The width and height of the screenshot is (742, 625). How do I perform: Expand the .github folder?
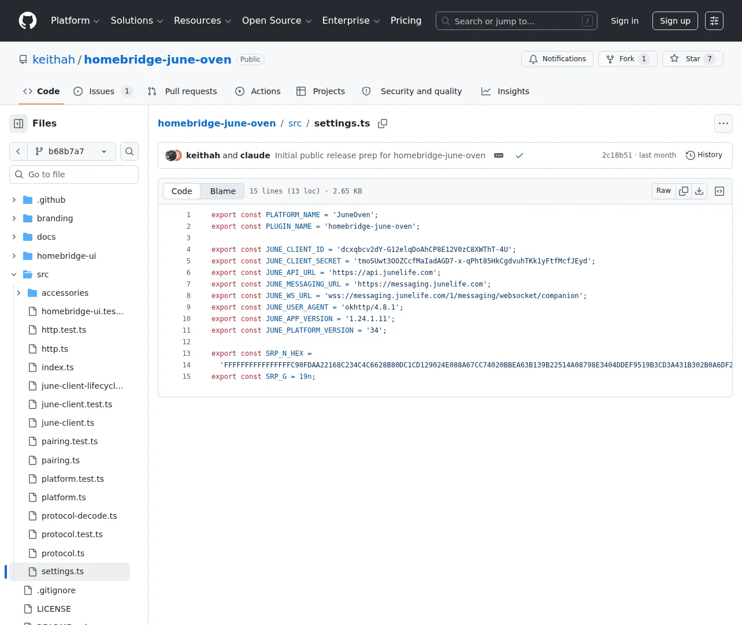[14, 200]
